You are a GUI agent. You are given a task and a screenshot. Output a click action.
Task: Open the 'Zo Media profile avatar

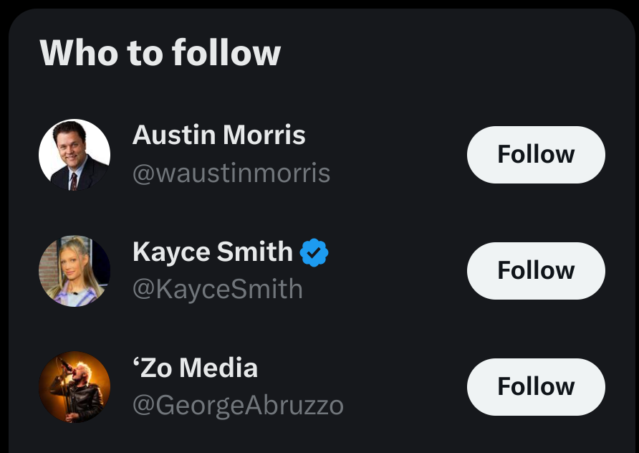point(75,387)
